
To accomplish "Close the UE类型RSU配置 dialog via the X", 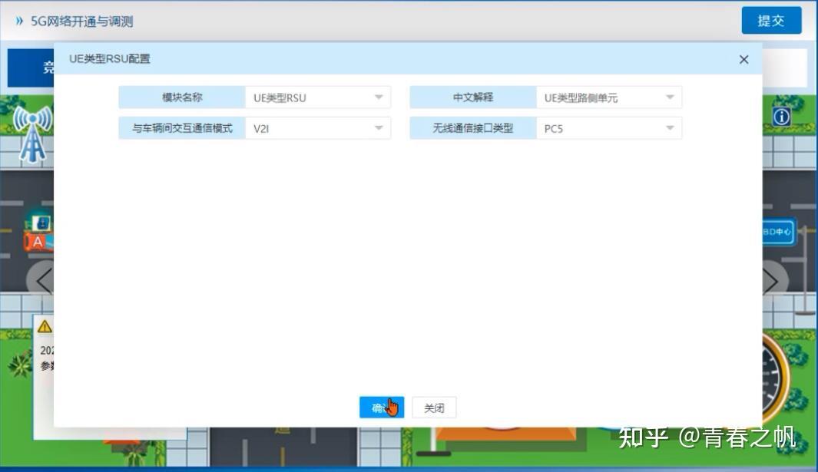I will click(743, 59).
